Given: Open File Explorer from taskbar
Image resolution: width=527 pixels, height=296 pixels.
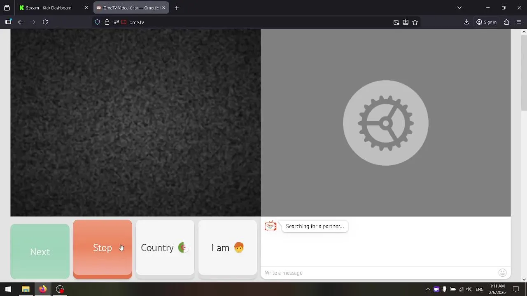Looking at the screenshot, I should pos(26,289).
